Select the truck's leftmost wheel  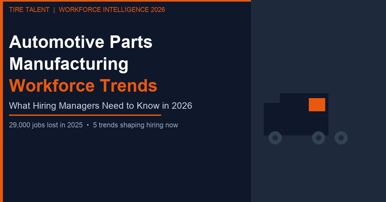pos(275,138)
